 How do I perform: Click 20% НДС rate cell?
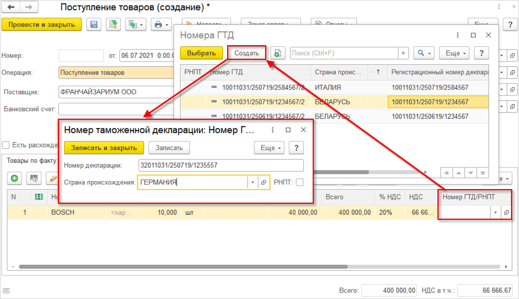(389, 213)
